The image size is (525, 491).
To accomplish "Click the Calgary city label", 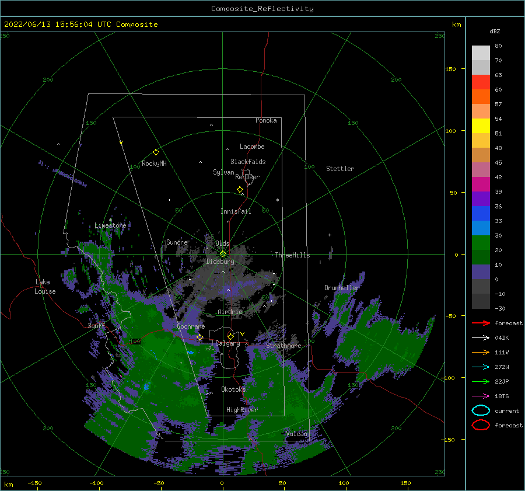I will click(x=228, y=343).
